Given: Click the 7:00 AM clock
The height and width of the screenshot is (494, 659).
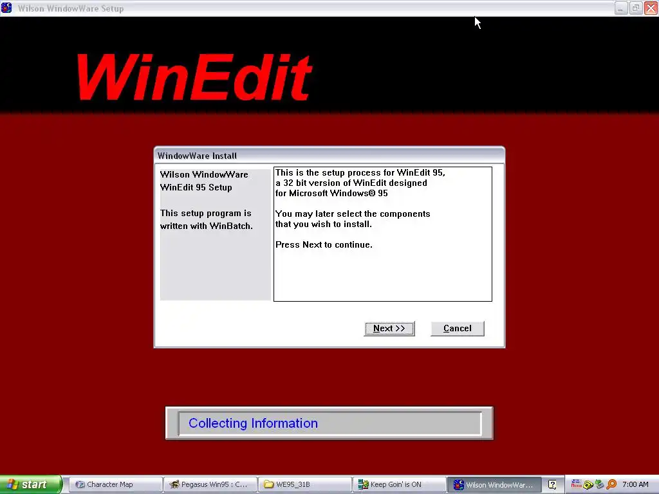Looking at the screenshot, I should pyautogui.click(x=635, y=484).
